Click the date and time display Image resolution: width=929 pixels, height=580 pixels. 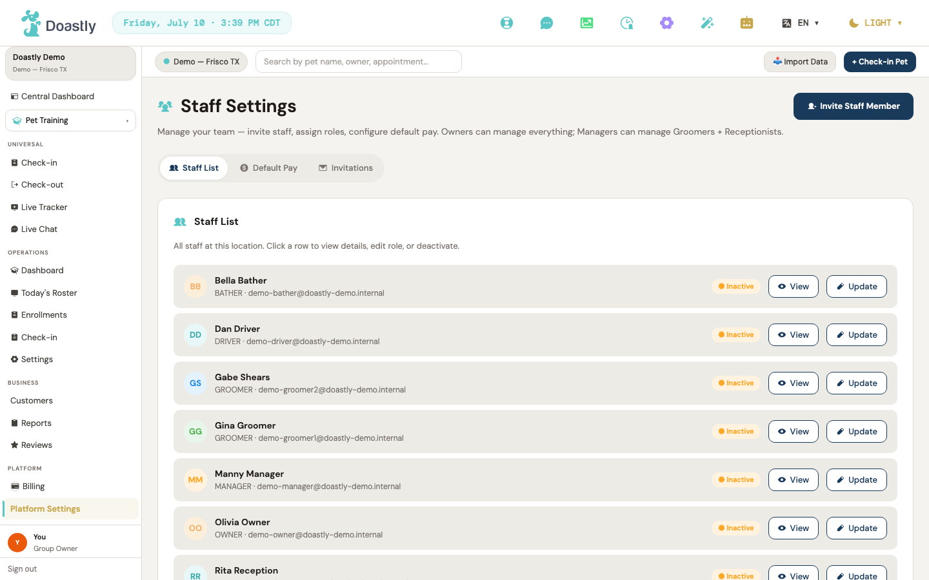202,23
